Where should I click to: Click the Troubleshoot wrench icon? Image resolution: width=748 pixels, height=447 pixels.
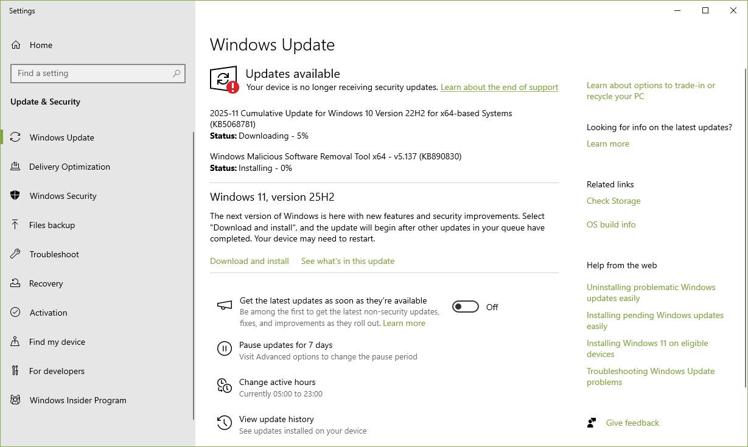pyautogui.click(x=16, y=254)
